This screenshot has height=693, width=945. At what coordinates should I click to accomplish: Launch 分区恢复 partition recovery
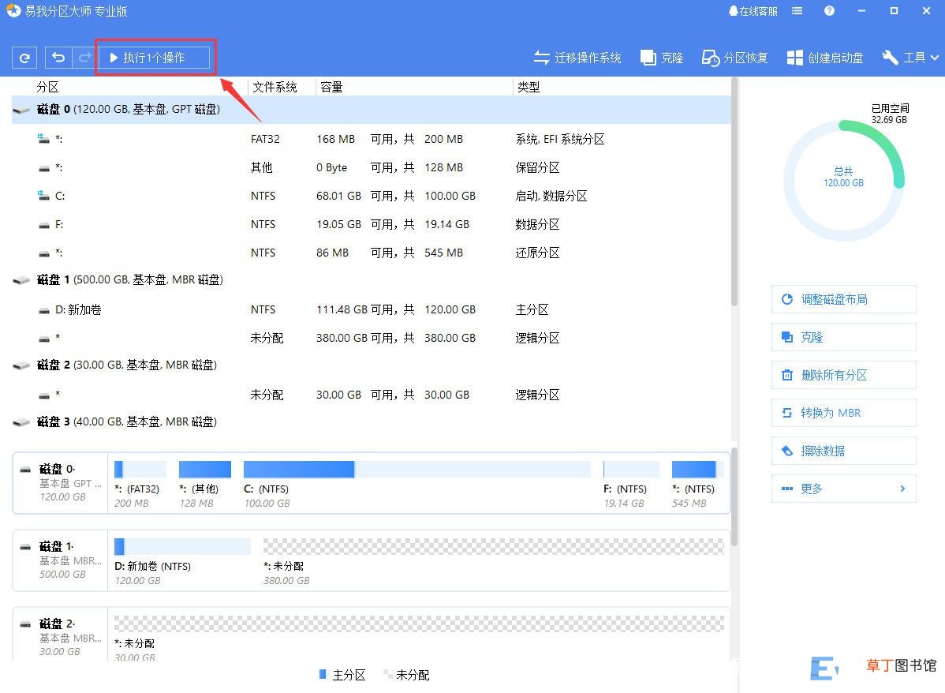tap(734, 58)
